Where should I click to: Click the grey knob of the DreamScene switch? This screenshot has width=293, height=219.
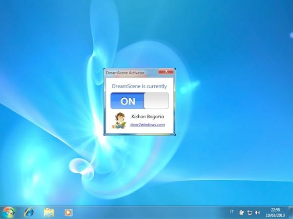pos(156,101)
